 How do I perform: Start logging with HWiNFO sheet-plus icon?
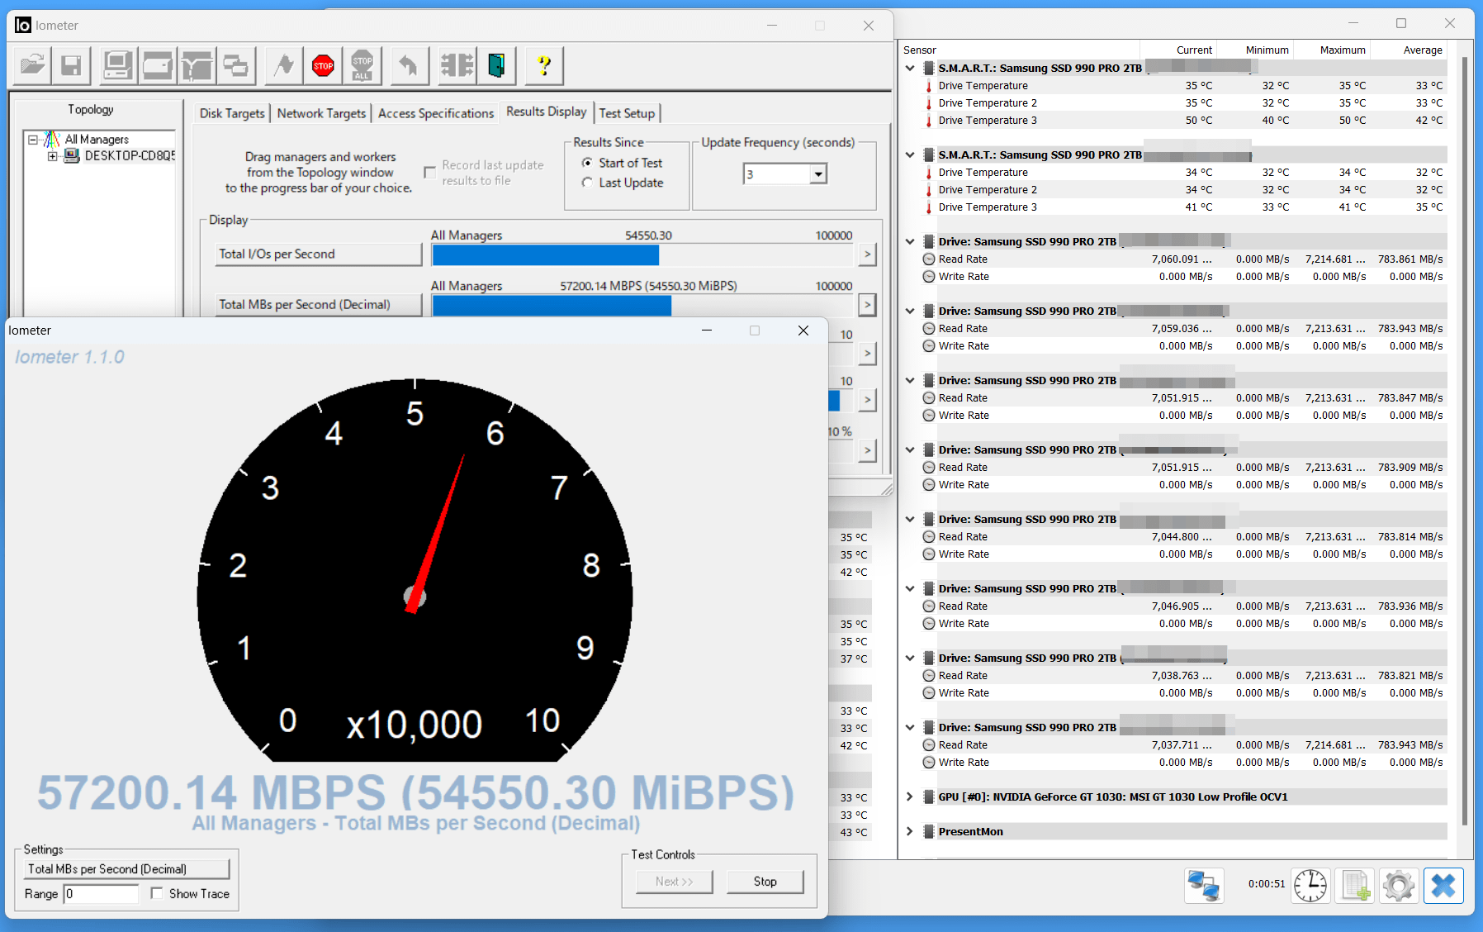pyautogui.click(x=1355, y=886)
